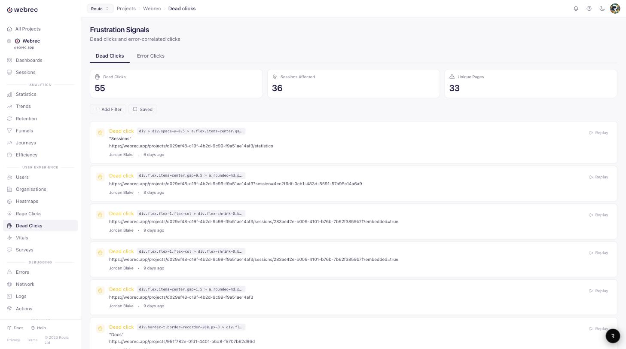The width and height of the screenshot is (626, 349).
Task: Click the statistics URL in first dead click
Action: (x=191, y=146)
